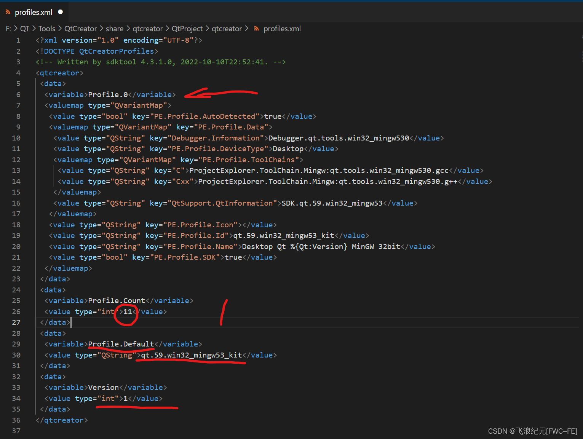Open the QtCreator breadcrumb folder
Screen dimensions: 583x439
click(x=80, y=29)
